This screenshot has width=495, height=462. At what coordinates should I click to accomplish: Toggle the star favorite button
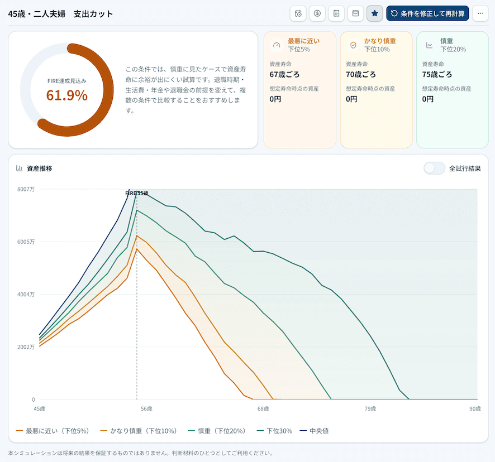pyautogui.click(x=375, y=13)
